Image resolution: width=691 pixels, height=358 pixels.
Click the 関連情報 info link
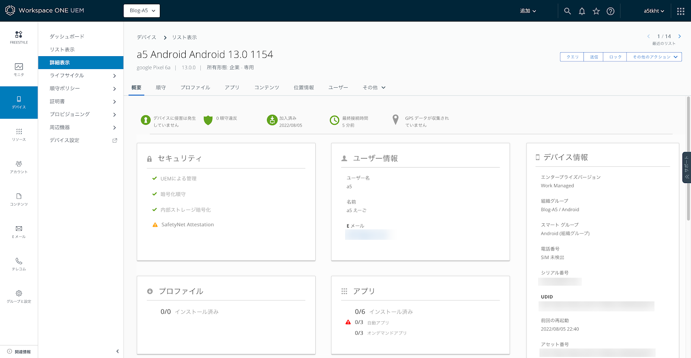point(19,352)
